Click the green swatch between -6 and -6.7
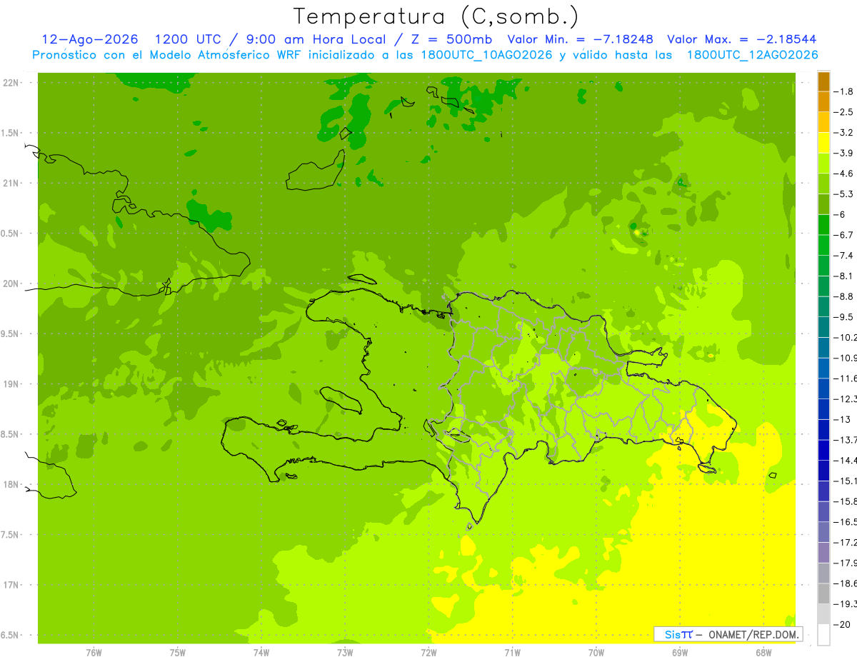This screenshot has width=857, height=662. pos(823,225)
